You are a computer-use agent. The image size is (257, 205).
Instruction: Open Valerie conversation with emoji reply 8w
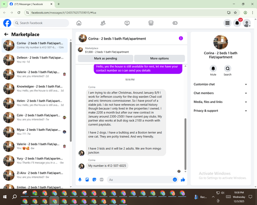(x=34, y=146)
